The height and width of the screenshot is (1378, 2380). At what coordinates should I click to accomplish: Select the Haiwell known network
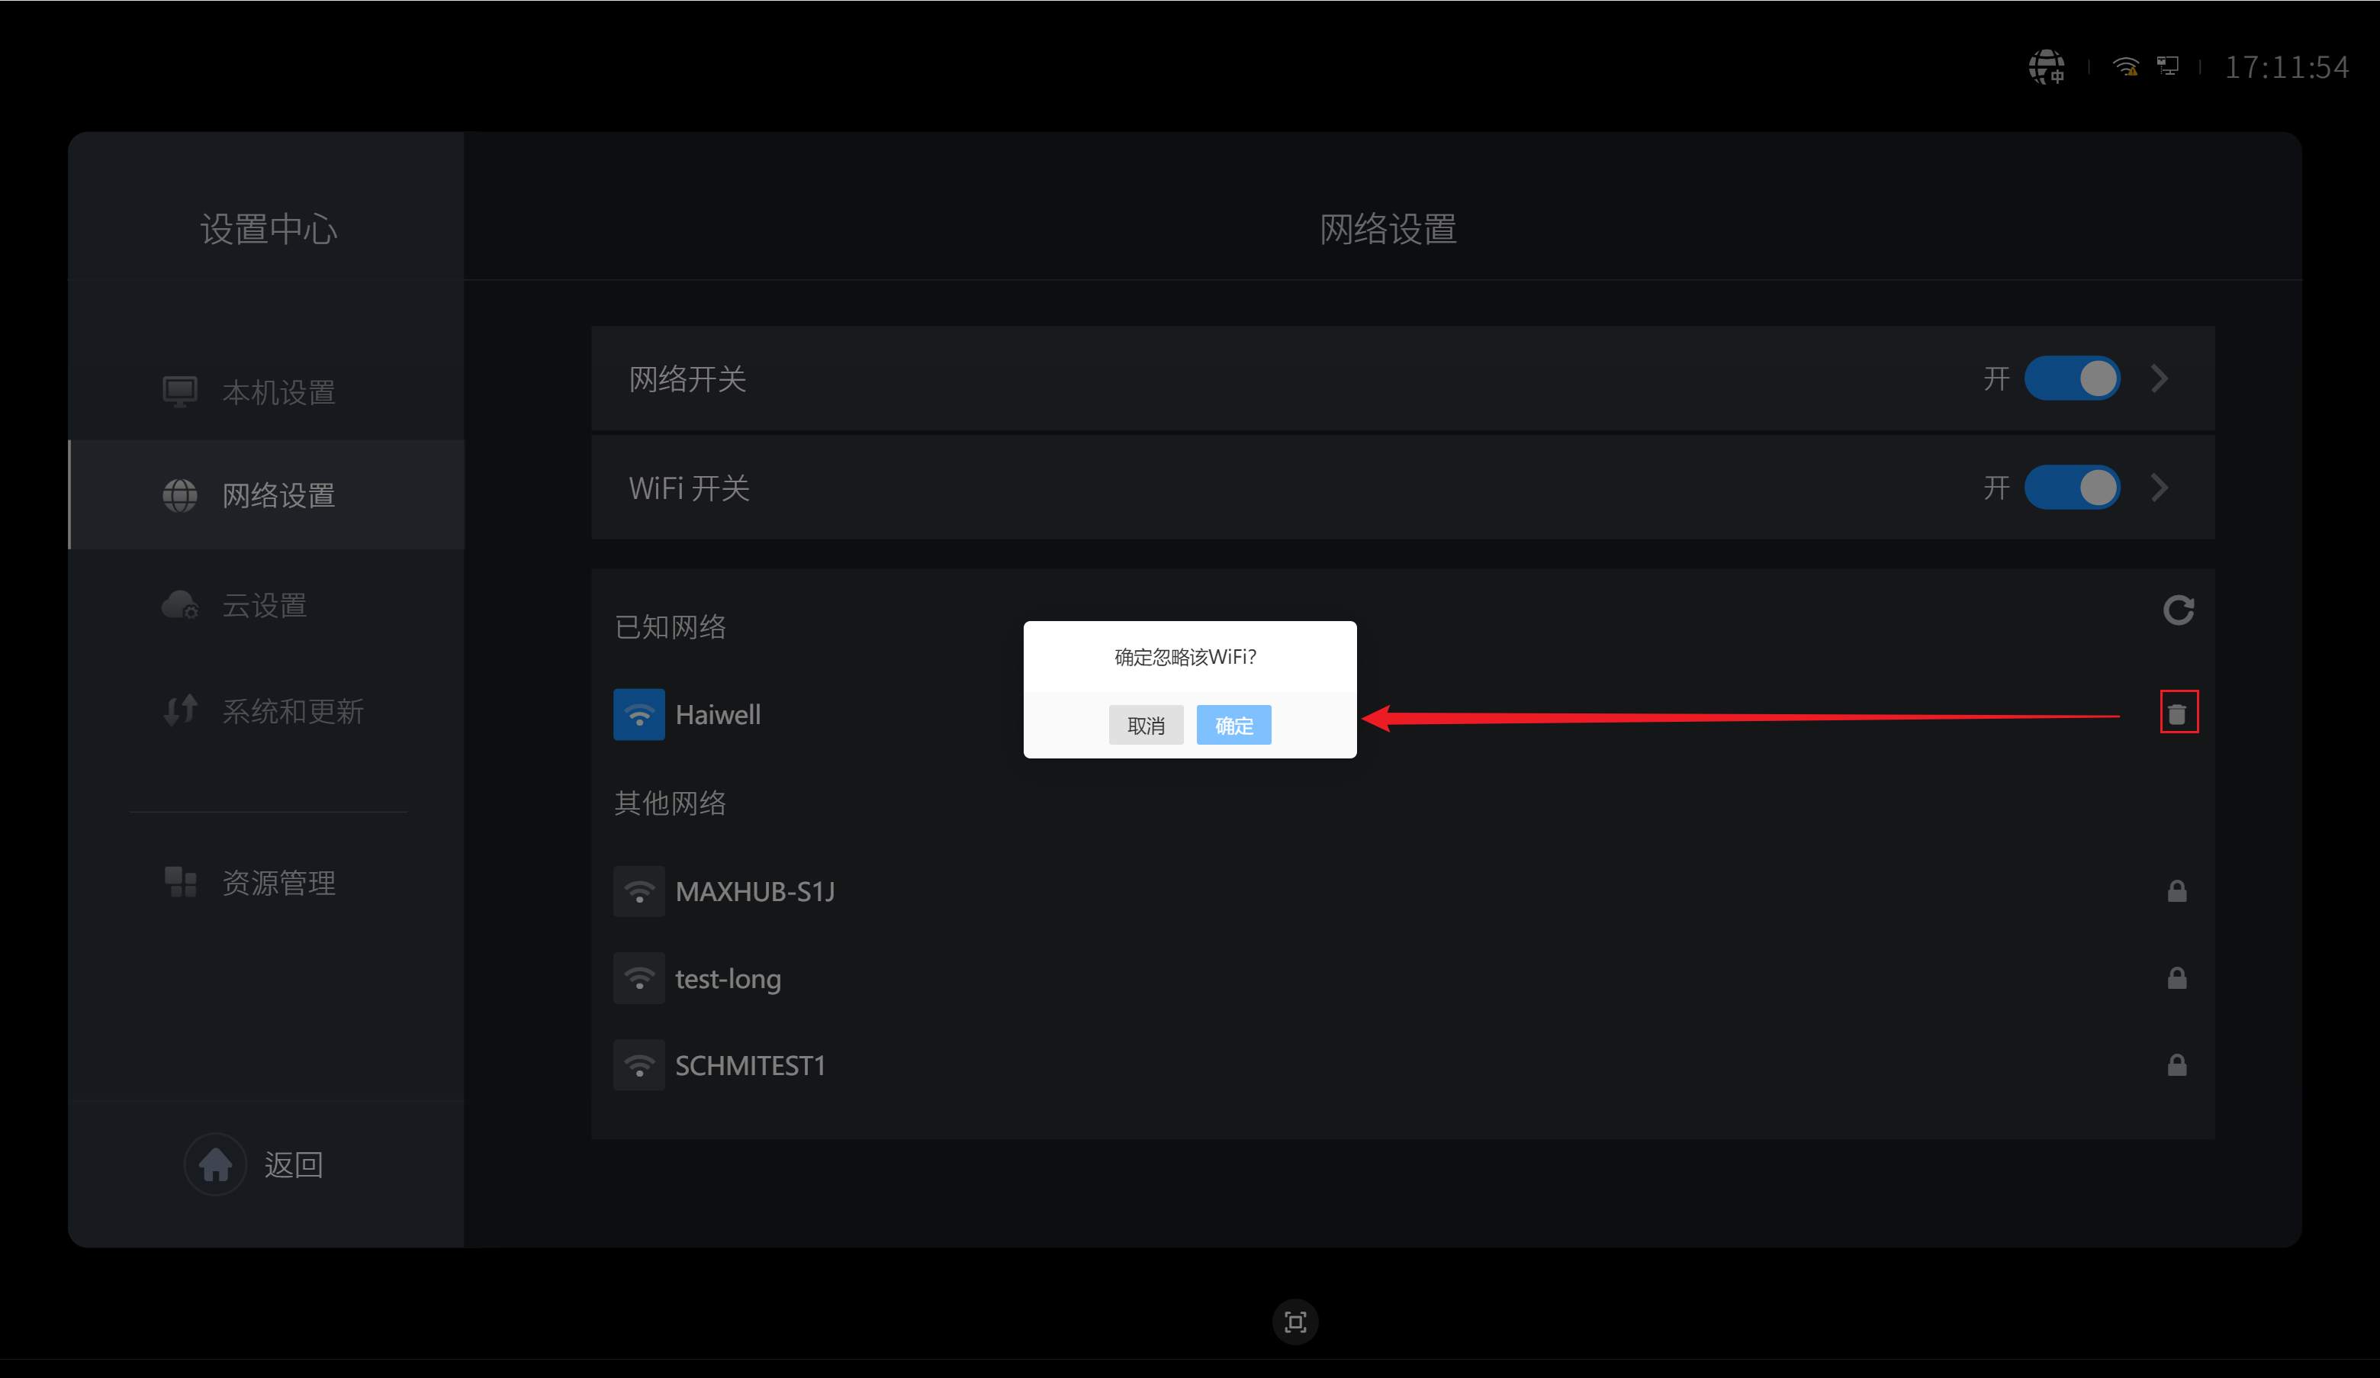click(x=1403, y=714)
